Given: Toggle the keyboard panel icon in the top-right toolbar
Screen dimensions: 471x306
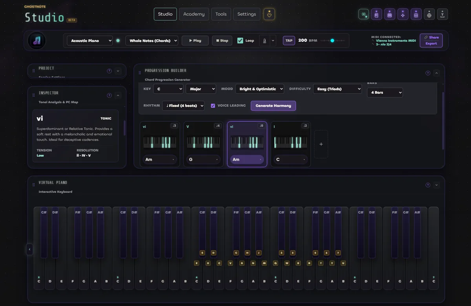Looking at the screenshot, I should [390, 15].
